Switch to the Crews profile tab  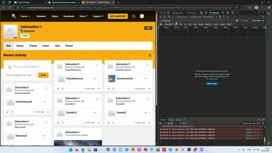[46, 46]
